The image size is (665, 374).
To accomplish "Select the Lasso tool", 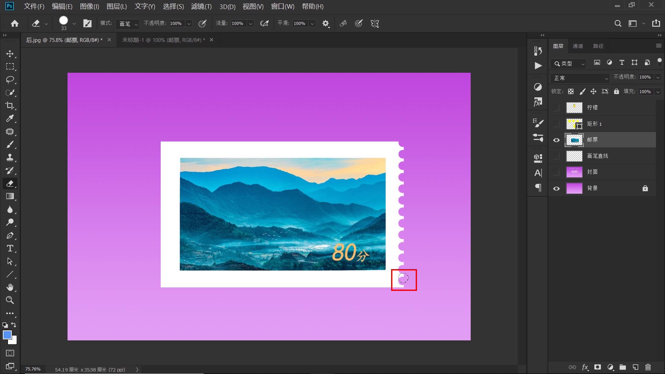I will pyautogui.click(x=10, y=80).
